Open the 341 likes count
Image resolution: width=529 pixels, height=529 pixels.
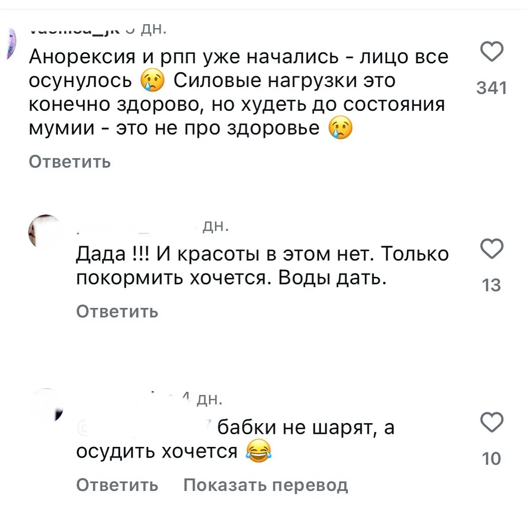pos(492,88)
